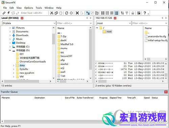This screenshot has height=128, width=169.
Task: Open the local Filter dropdown arrow
Action: click(91, 23)
